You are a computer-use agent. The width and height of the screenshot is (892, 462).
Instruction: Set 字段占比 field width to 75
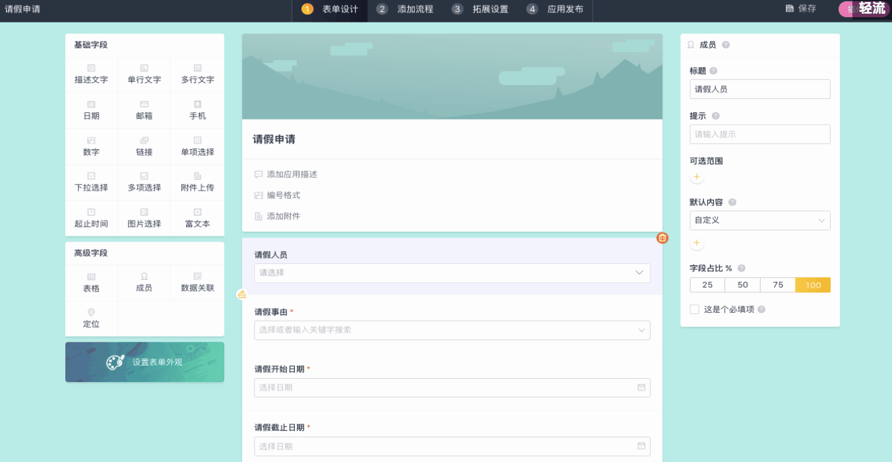click(x=777, y=284)
